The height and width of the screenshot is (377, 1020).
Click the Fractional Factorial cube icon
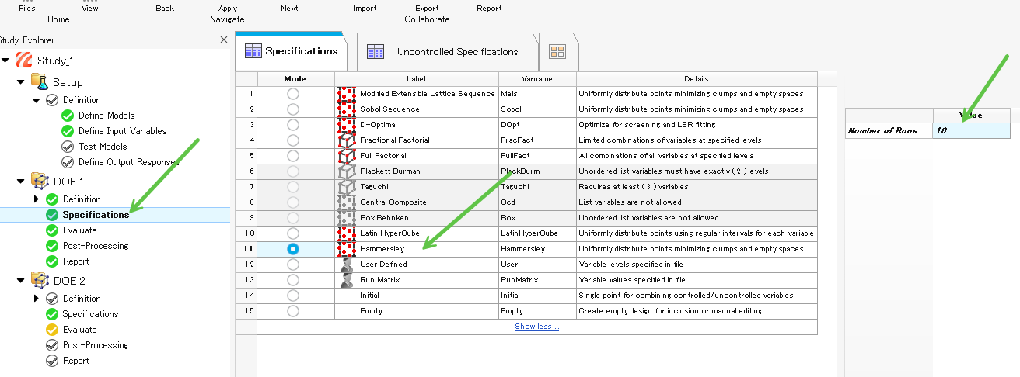(x=347, y=140)
